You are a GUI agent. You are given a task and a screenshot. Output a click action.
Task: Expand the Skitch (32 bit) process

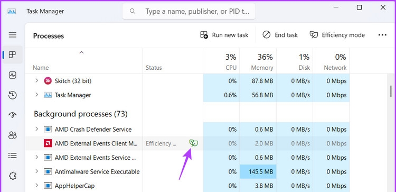point(36,81)
